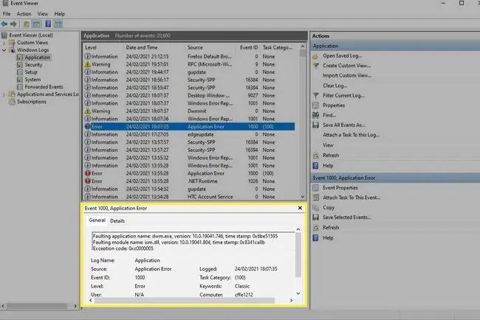Click the Event Viewer (Local) root icon
480x320 pixels.
click(4, 35)
